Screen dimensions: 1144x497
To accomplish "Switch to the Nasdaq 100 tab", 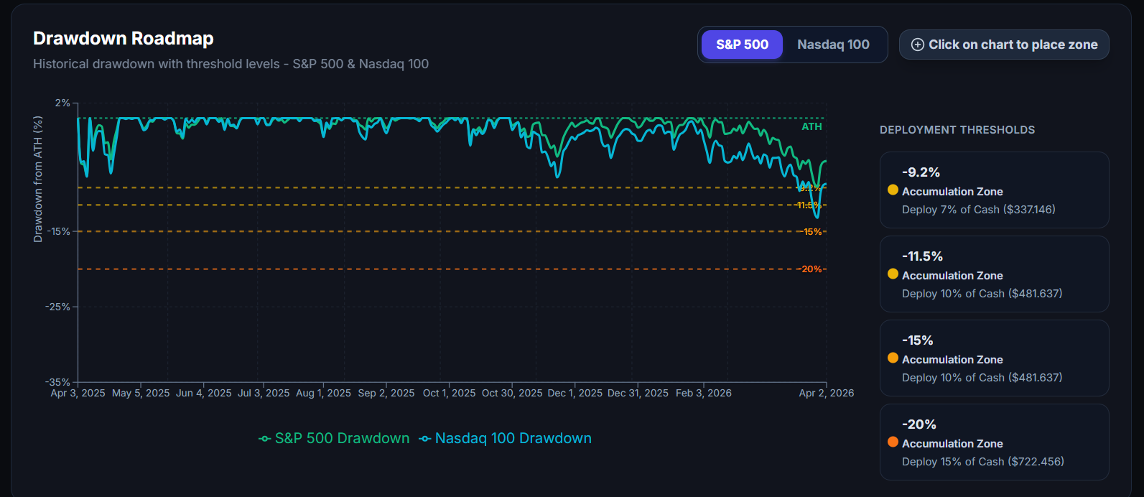I will pyautogui.click(x=833, y=45).
